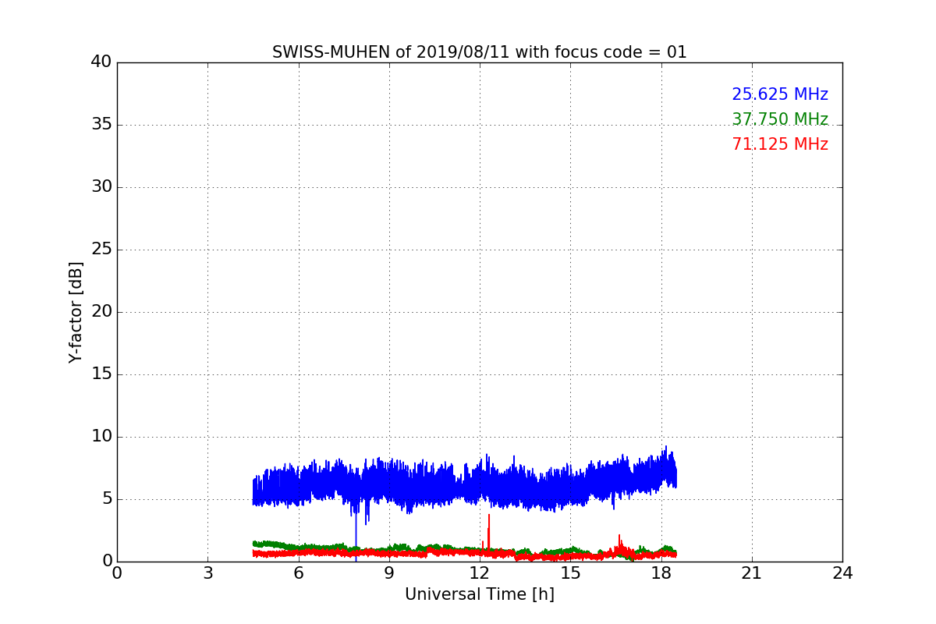This screenshot has width=936, height=624.
Task: Click the blue downward spike near 8 h
Action: click(356, 537)
